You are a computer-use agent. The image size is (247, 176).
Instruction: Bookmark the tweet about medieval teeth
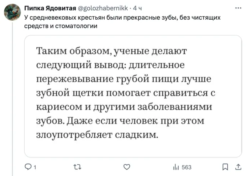(x=225, y=167)
